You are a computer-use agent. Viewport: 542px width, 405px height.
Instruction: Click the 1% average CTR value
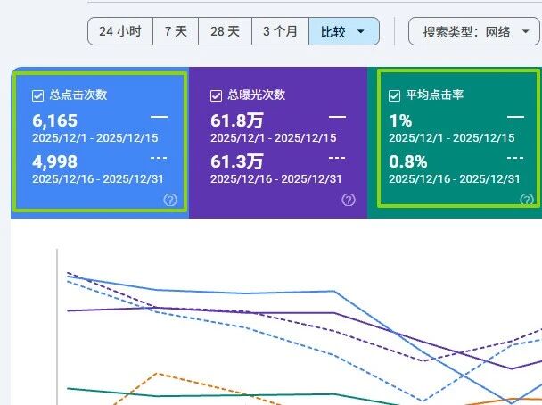pos(400,121)
